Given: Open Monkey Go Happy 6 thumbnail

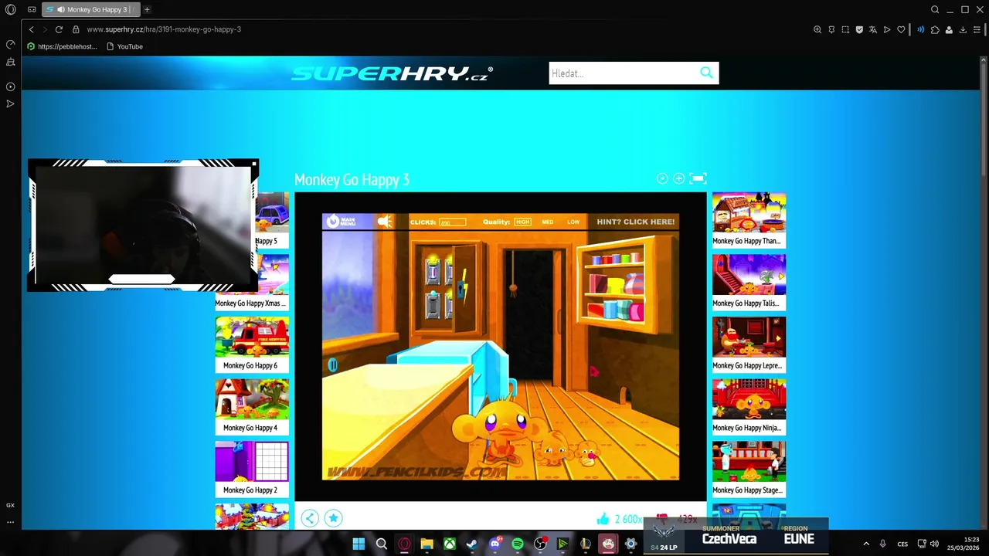Looking at the screenshot, I should (x=252, y=344).
